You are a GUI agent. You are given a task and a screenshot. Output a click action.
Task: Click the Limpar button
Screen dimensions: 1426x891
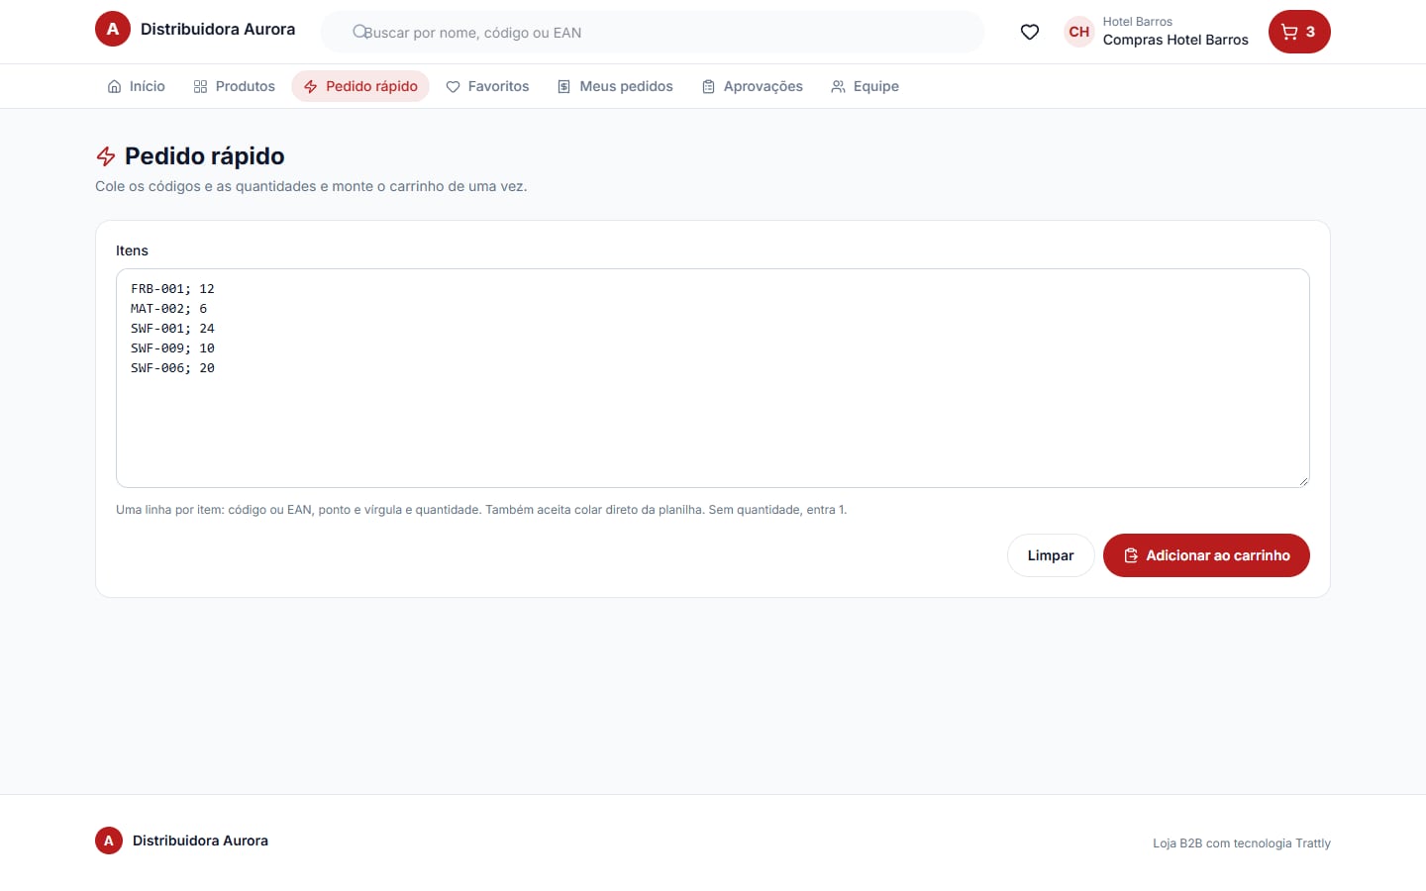point(1051,555)
